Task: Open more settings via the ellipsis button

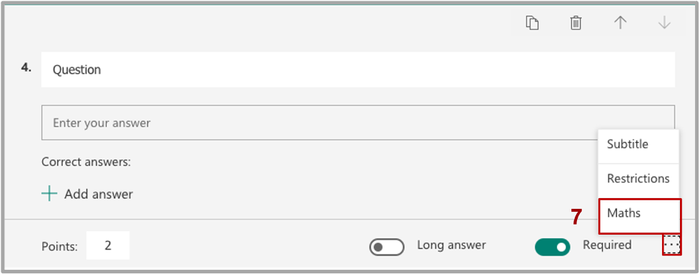Action: click(672, 245)
